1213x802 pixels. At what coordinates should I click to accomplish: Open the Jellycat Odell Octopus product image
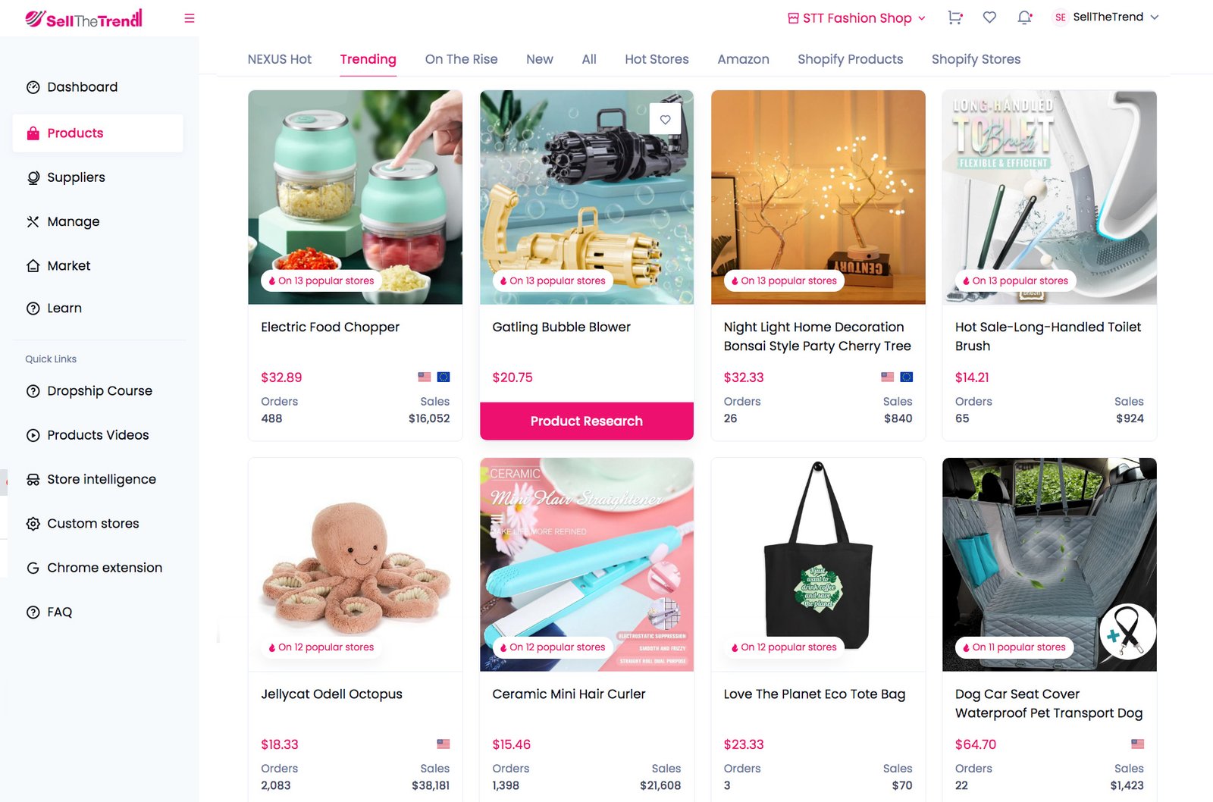(x=355, y=565)
